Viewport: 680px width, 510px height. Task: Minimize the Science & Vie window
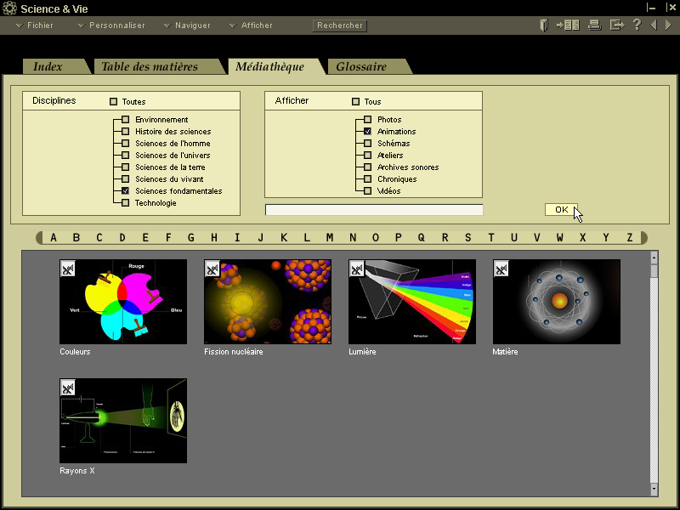(651, 8)
